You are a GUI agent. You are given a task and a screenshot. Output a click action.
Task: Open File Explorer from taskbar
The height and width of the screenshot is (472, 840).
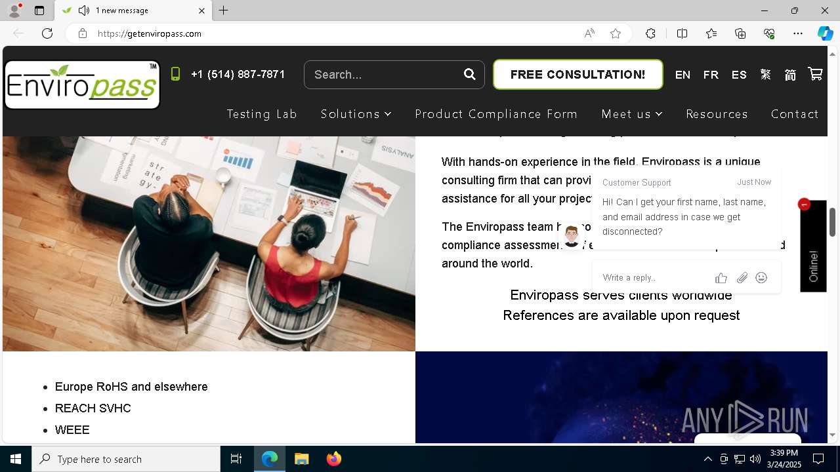301,459
